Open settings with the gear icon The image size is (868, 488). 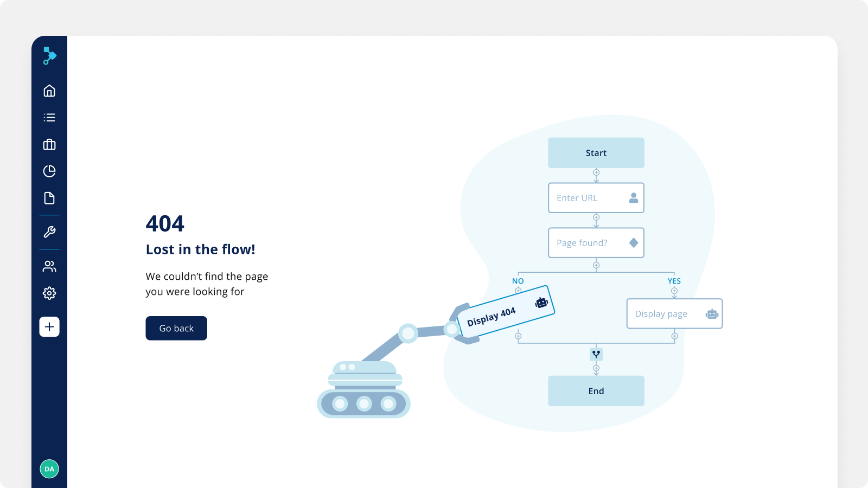tap(49, 293)
